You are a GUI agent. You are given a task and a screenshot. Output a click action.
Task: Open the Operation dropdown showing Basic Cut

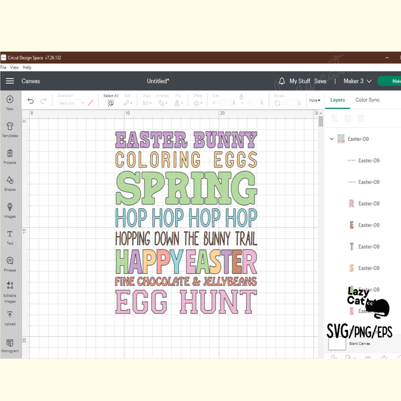coord(70,103)
